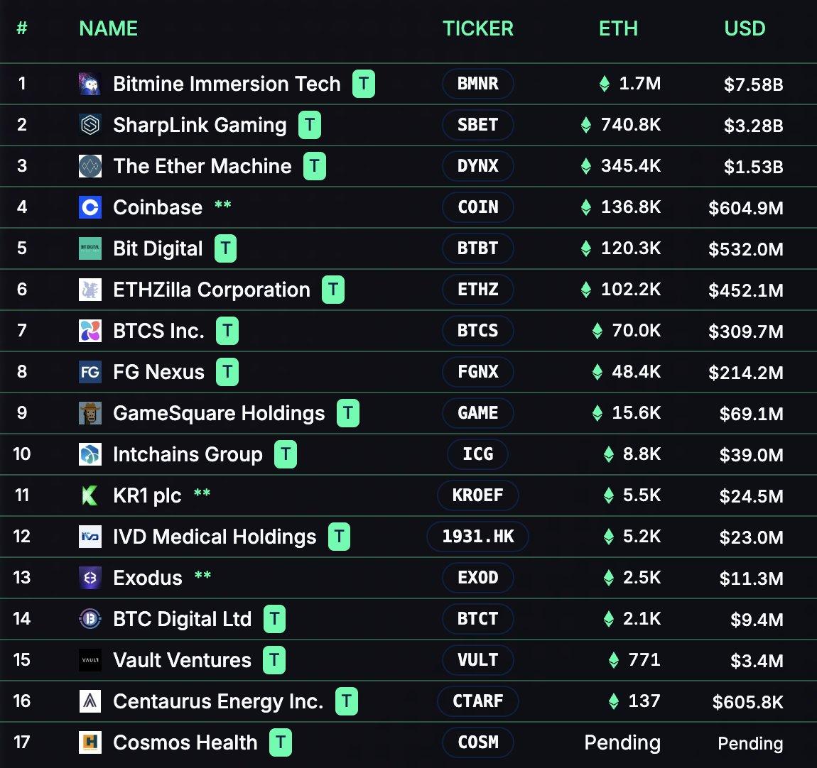Screen dimensions: 817x768
Task: Click the FG Nexus logo icon
Action: [90, 372]
